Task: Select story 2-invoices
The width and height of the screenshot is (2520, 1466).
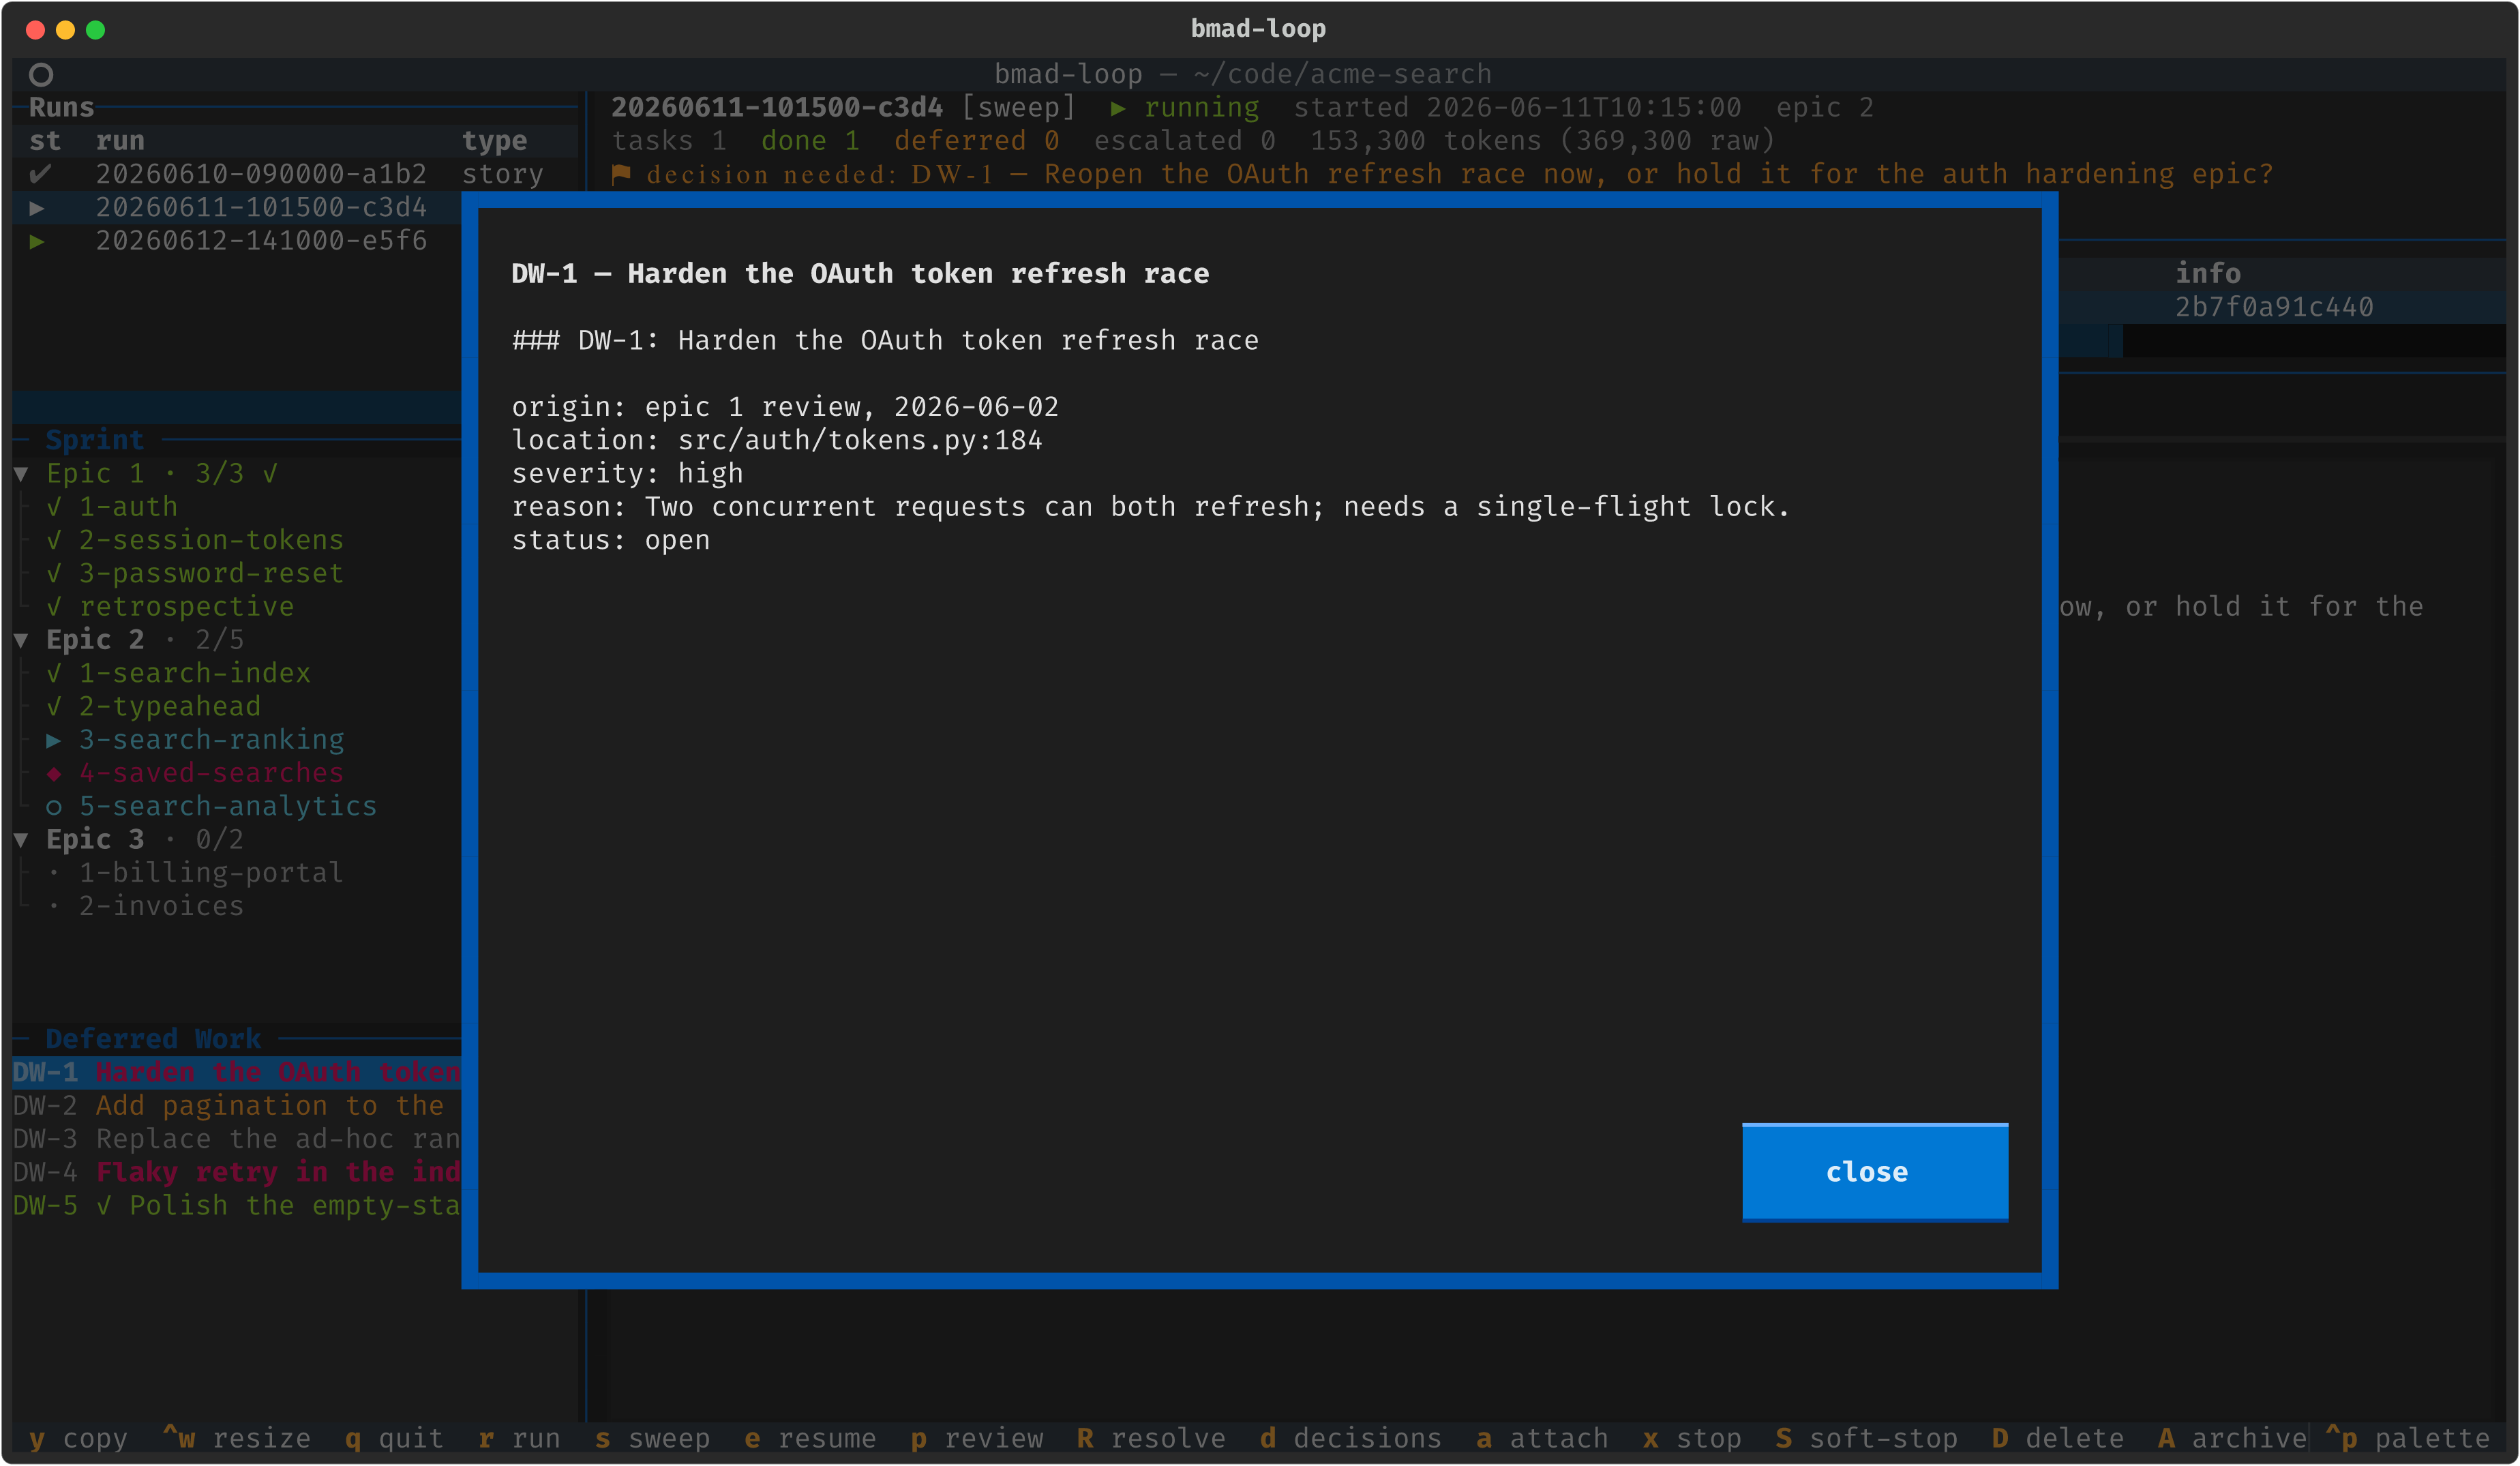Action: click(x=161, y=906)
